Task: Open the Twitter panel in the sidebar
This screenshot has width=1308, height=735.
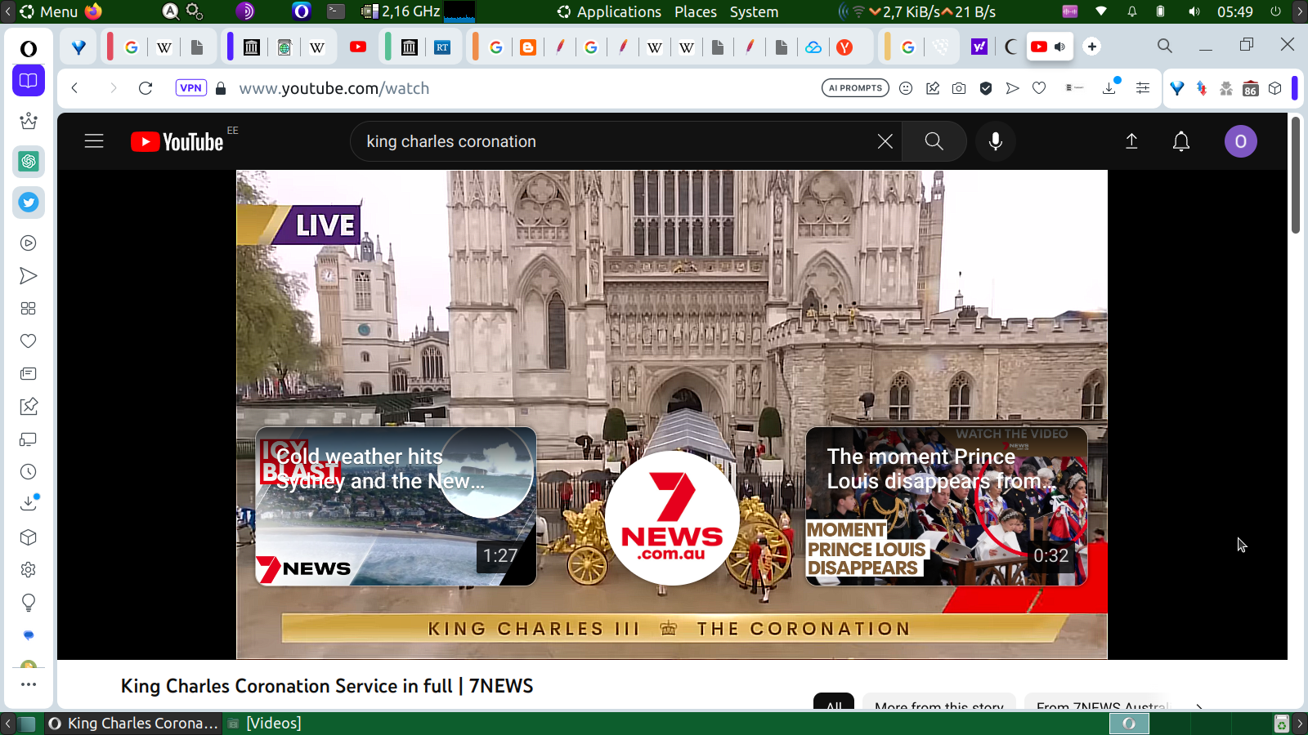Action: 29,203
